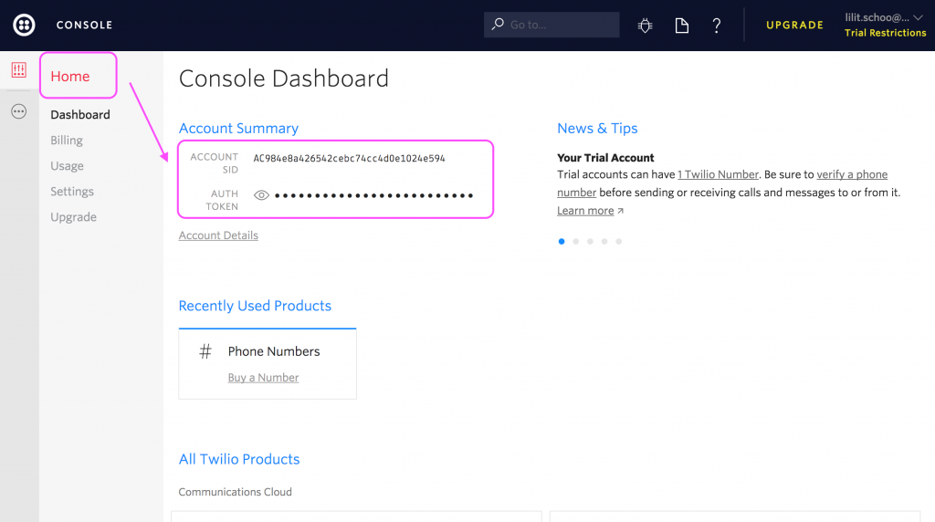
Task: Click the help question mark icon
Action: (717, 25)
